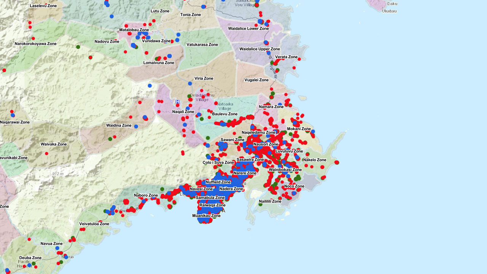Click the Nadovu Zone label
This screenshot has width=487, height=274.
tap(107, 41)
